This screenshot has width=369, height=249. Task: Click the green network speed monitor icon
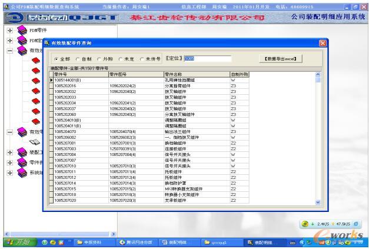click(x=305, y=224)
